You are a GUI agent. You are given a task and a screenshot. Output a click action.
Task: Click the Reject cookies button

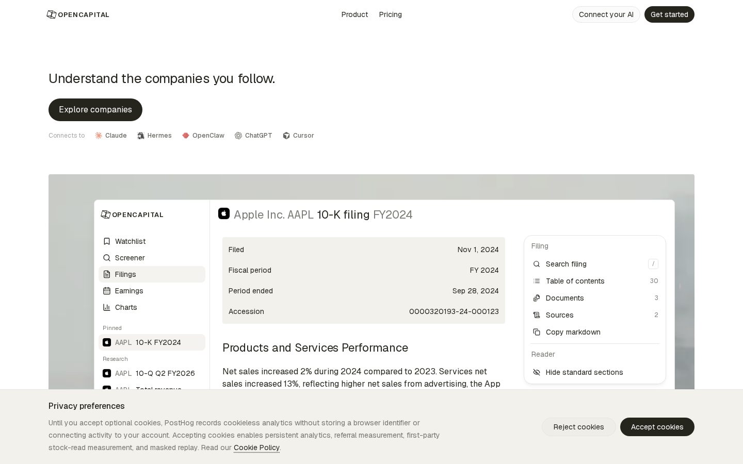pyautogui.click(x=578, y=427)
